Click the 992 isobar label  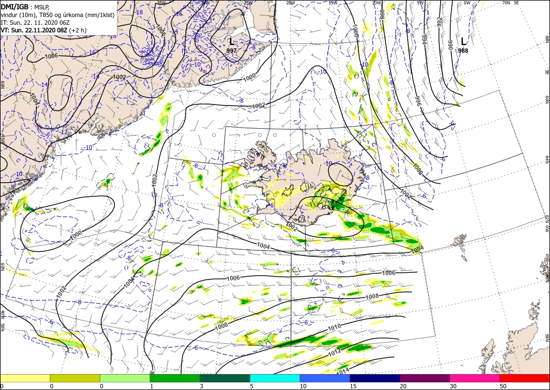pyautogui.click(x=439, y=22)
